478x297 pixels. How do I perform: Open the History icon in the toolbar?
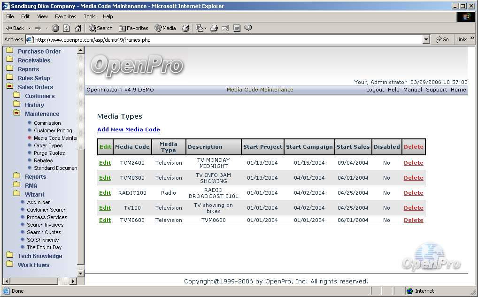185,28
